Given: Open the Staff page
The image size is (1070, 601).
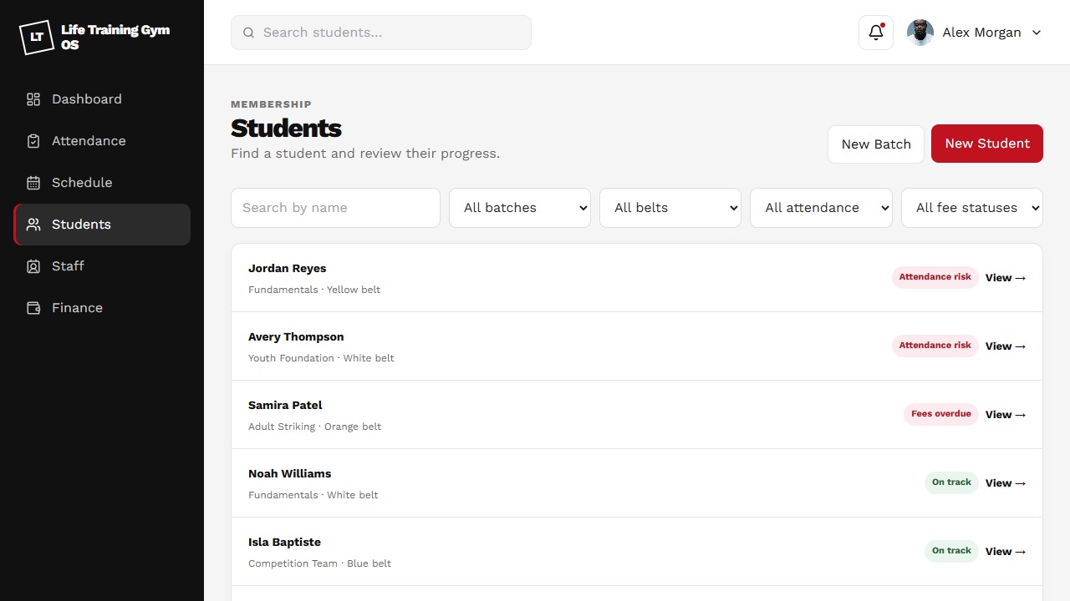Looking at the screenshot, I should (x=102, y=266).
